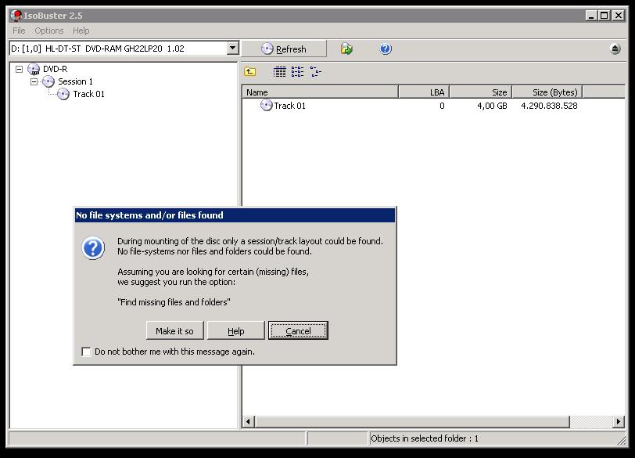The width and height of the screenshot is (635, 458).
Task: Open the File menu
Action: (x=19, y=31)
